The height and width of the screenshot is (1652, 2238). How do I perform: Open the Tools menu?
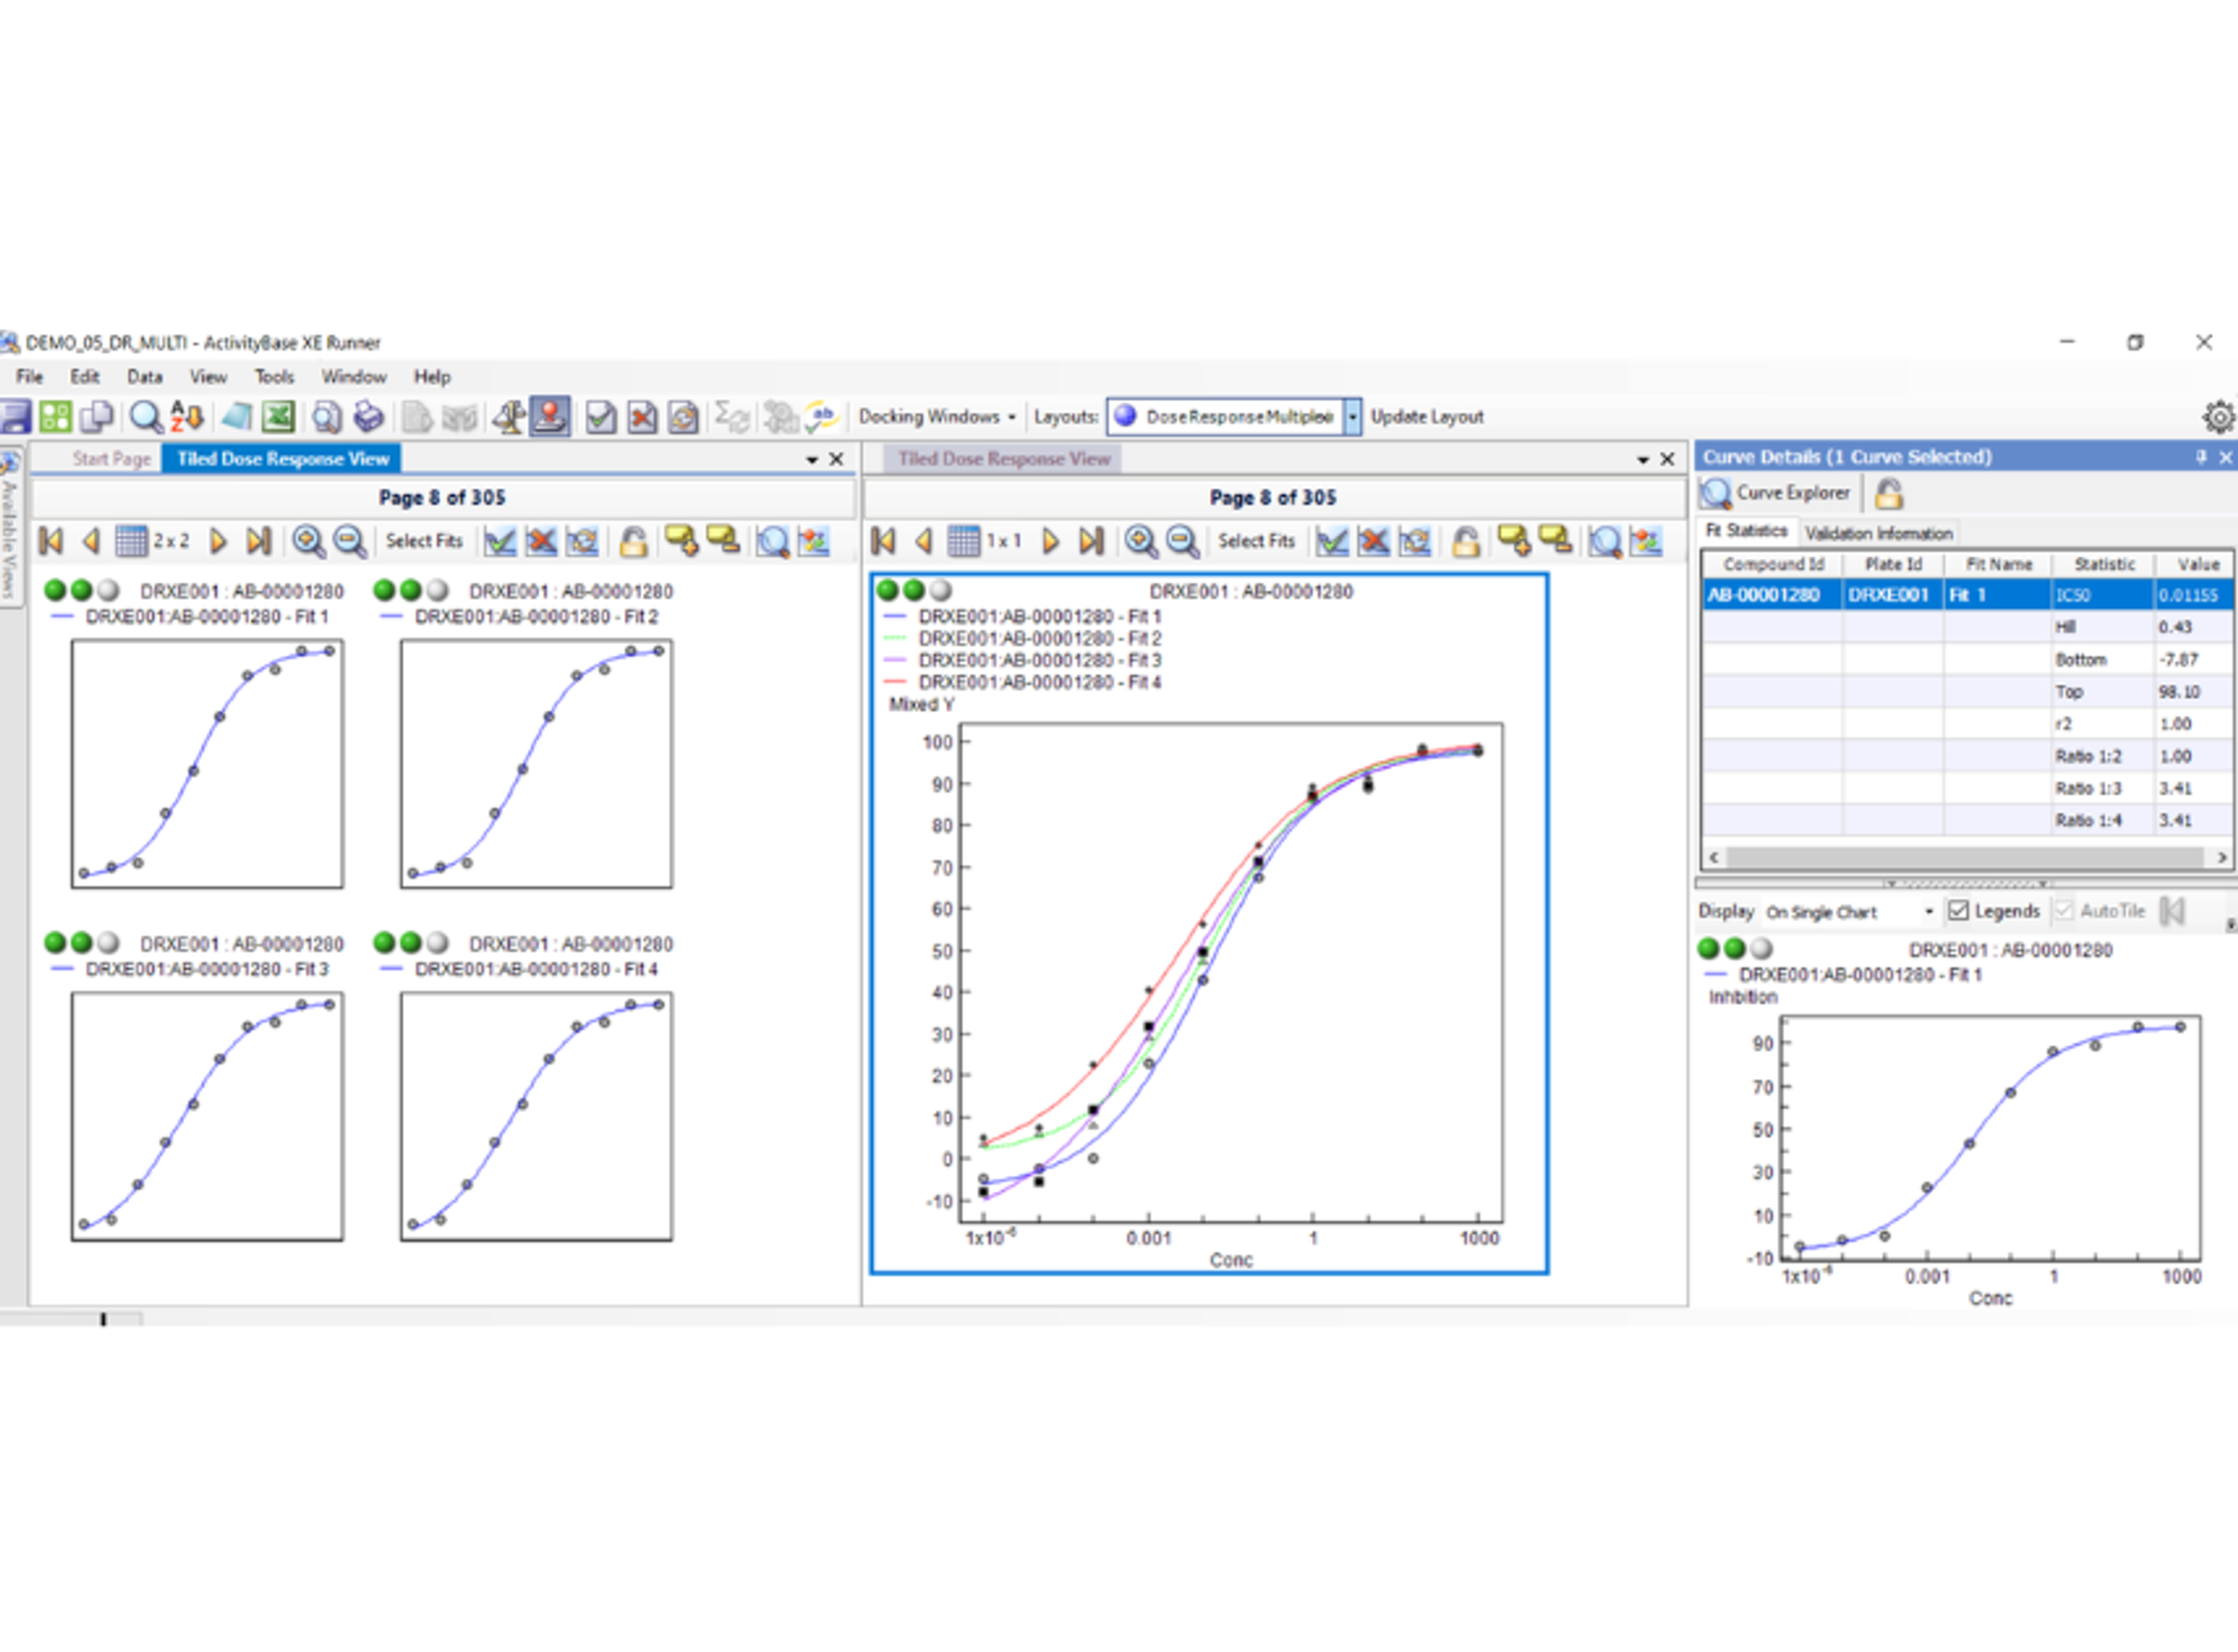coord(274,377)
